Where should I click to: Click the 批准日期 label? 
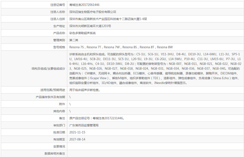(59, 132)
